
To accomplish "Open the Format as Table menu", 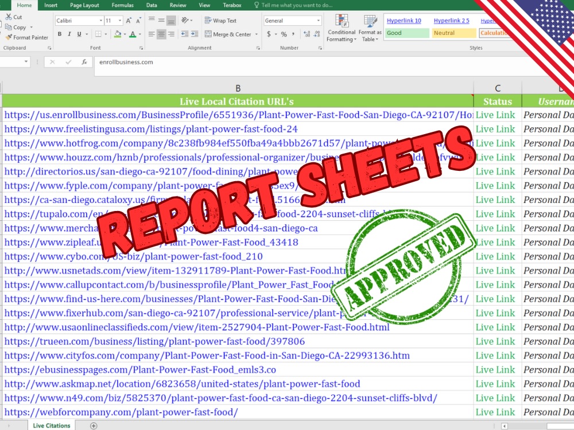I will pos(370,28).
